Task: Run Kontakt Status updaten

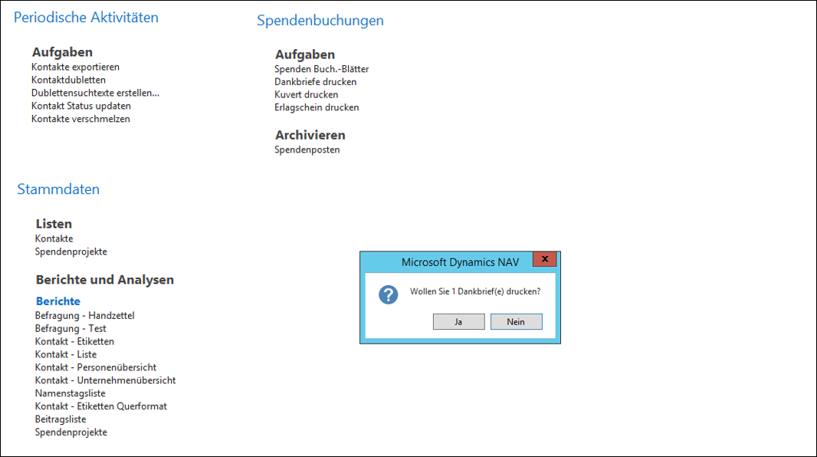Action: [x=80, y=106]
